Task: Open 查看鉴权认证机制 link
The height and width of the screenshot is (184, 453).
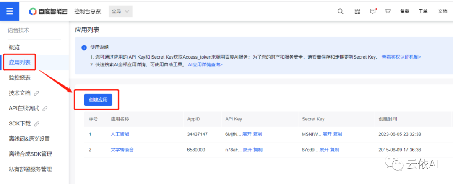Action: tap(401, 57)
